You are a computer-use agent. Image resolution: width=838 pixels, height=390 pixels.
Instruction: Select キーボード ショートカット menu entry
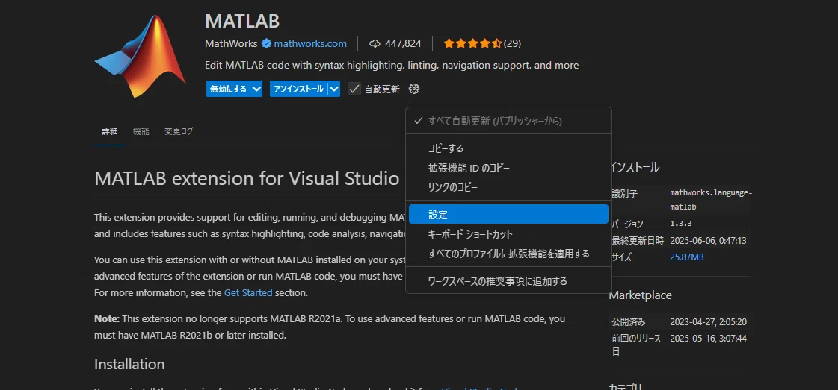[x=508, y=234]
